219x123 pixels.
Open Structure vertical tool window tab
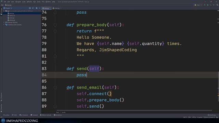[x=1, y=97]
